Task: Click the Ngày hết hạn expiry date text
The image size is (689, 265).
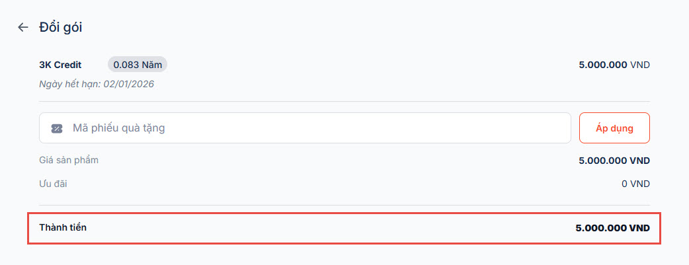Action: [x=97, y=84]
